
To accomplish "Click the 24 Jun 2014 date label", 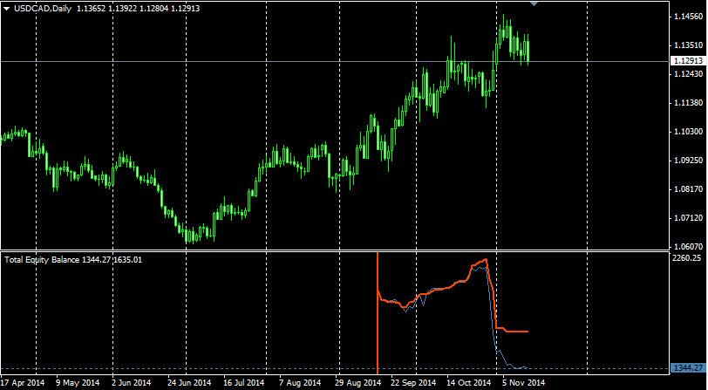I will pyautogui.click(x=188, y=383).
